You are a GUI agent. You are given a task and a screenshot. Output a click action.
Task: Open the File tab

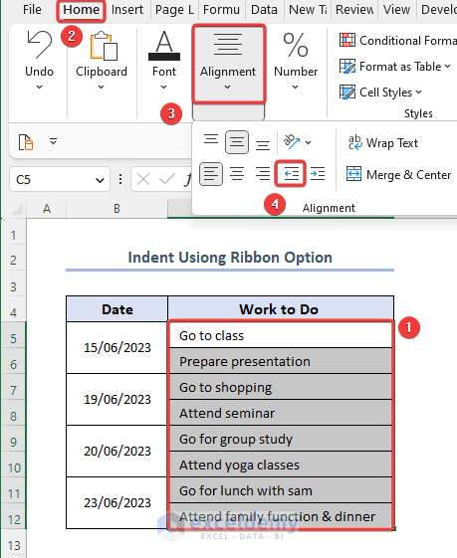(x=32, y=10)
